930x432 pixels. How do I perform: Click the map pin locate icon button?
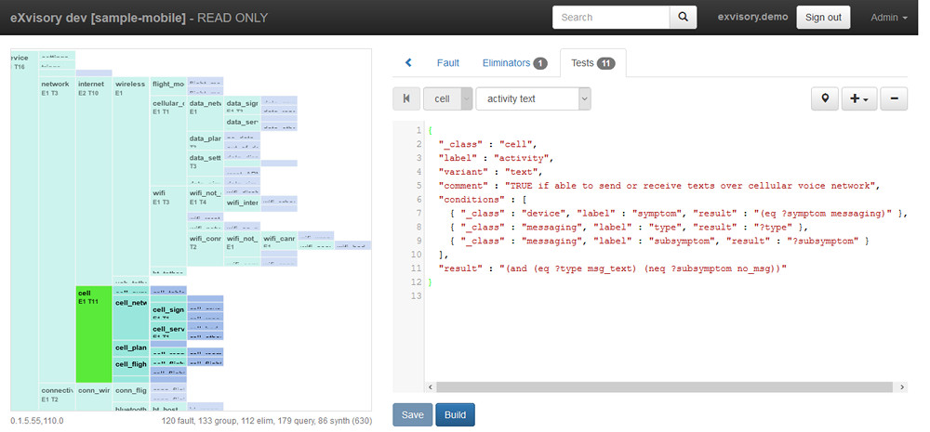(824, 99)
